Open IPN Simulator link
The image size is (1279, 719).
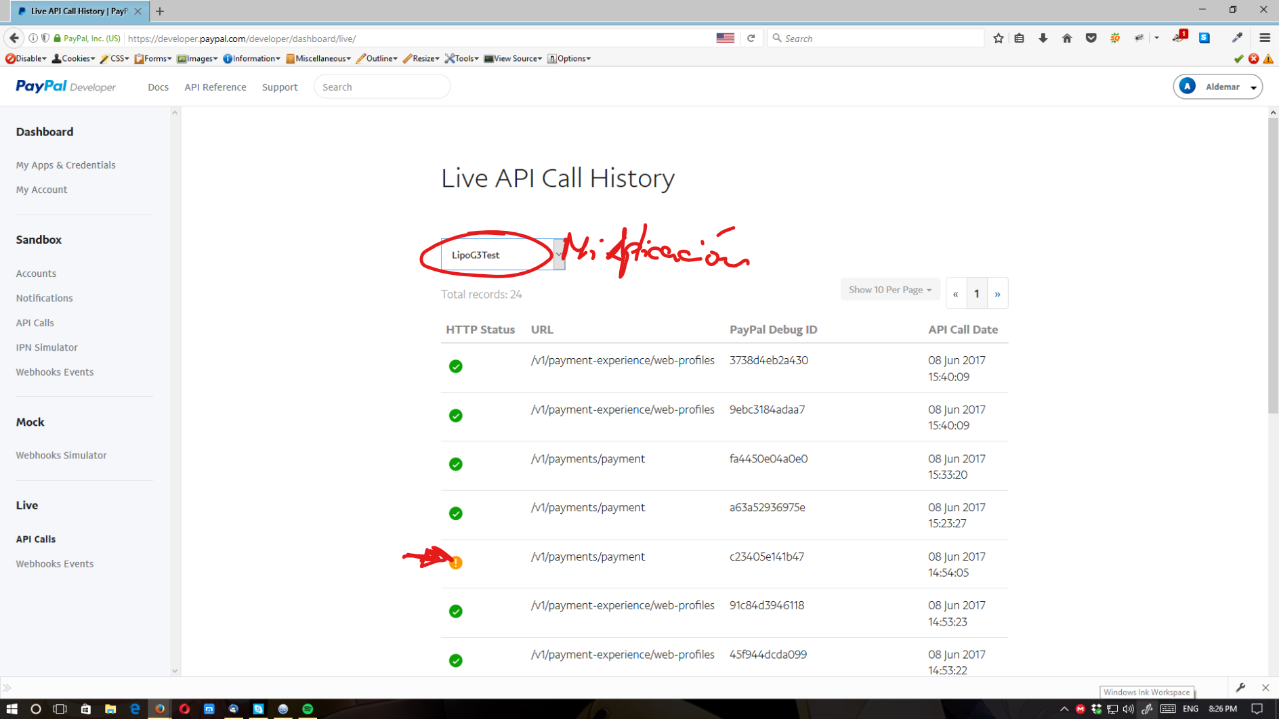[x=47, y=347]
